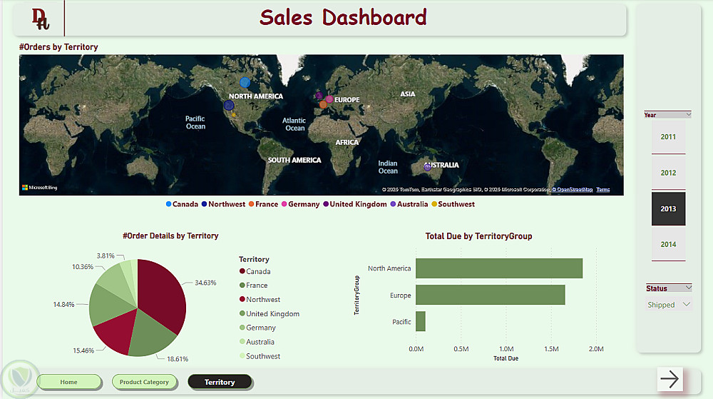Open the OpenStreetMap link on the map
This screenshot has width=713, height=399.
(x=573, y=189)
